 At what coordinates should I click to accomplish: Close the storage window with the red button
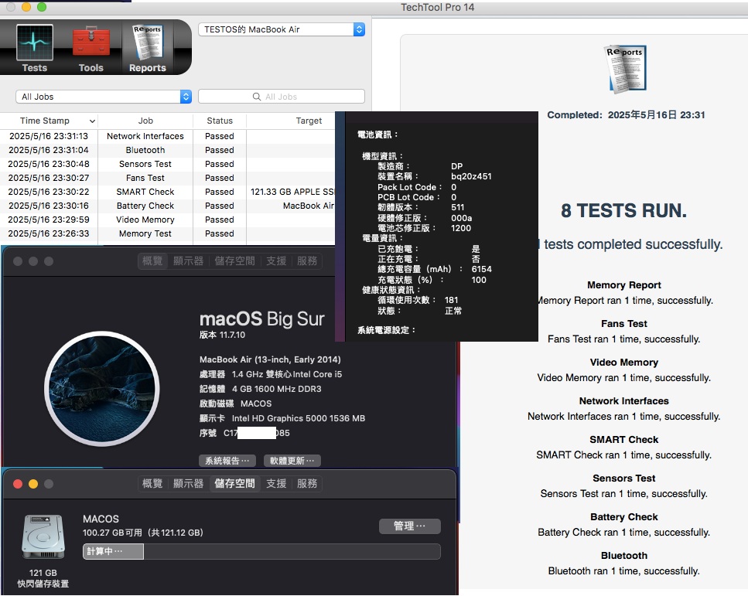pyautogui.click(x=18, y=484)
